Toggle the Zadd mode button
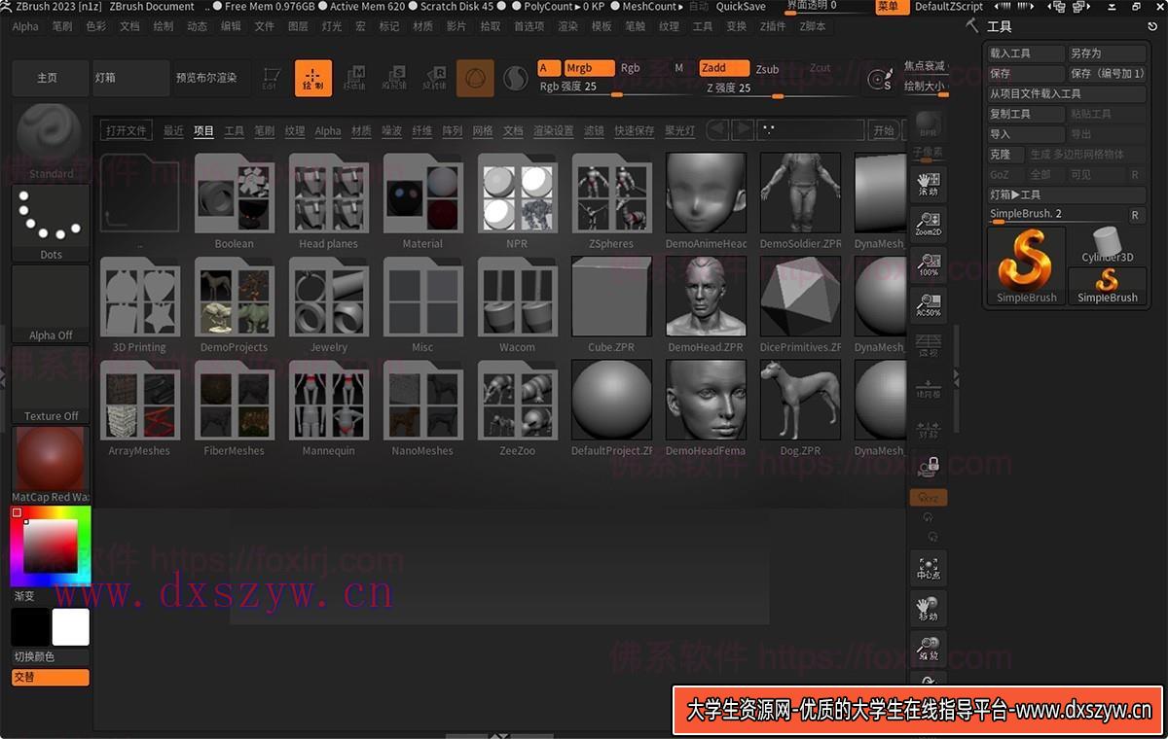The width and height of the screenshot is (1168, 739). [724, 68]
